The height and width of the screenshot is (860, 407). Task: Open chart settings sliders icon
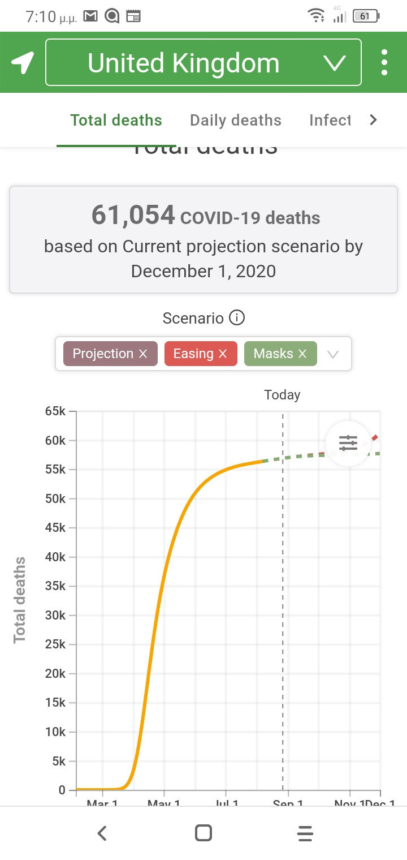click(348, 443)
